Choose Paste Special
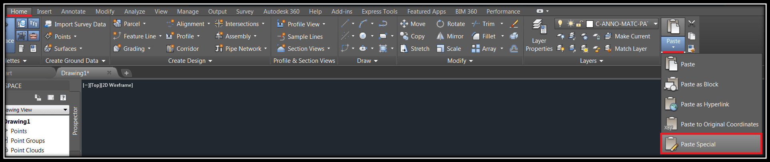The width and height of the screenshot is (770, 162). pos(711,144)
